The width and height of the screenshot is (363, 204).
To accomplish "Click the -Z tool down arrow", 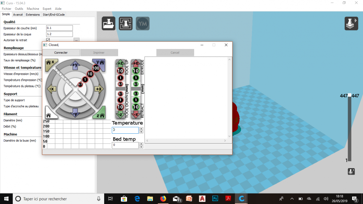I will click(121, 115).
